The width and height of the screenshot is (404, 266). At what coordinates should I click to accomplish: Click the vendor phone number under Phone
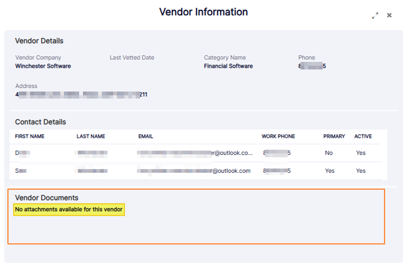312,66
